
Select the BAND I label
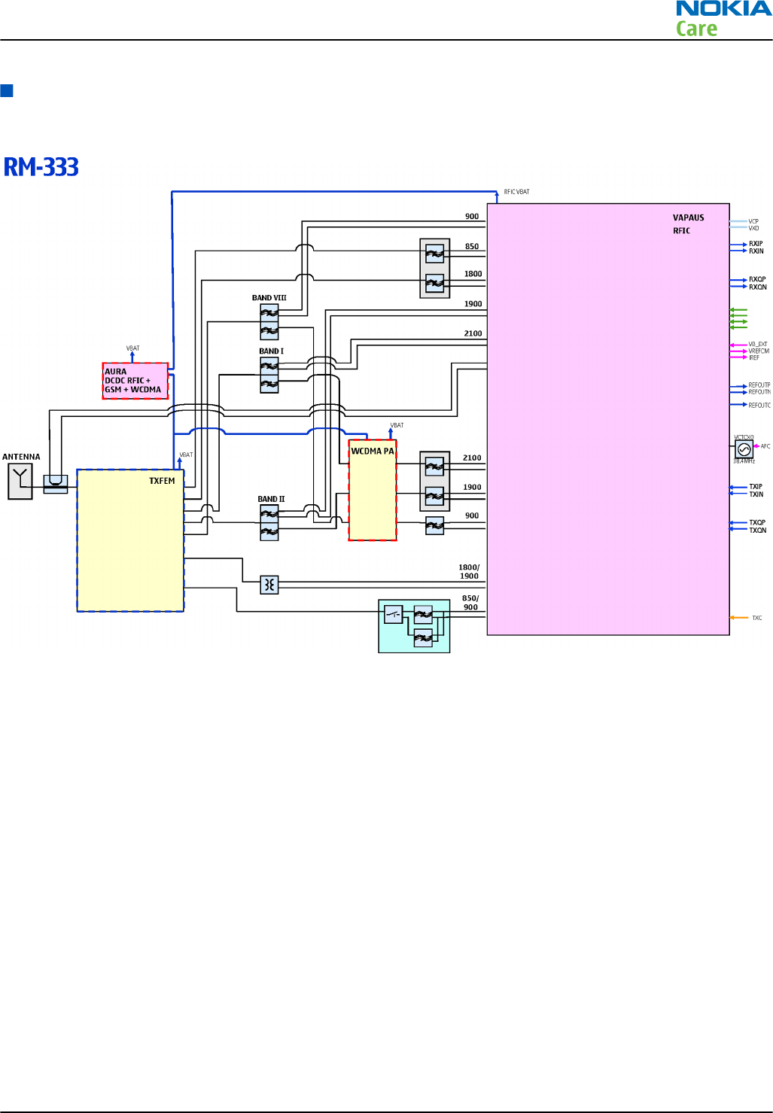pyautogui.click(x=272, y=351)
